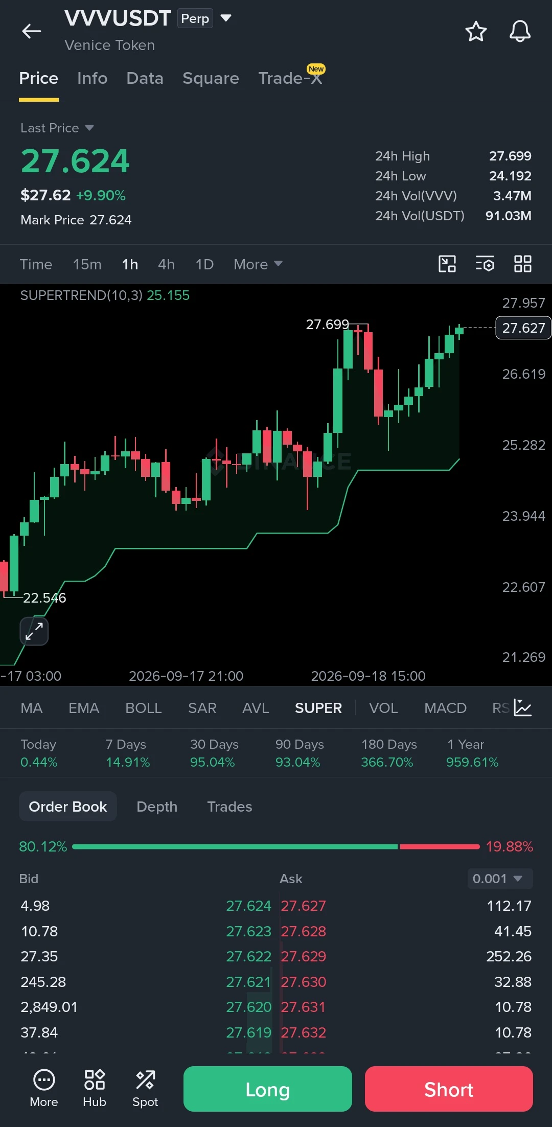
Task: Select the Order Book tab
Action: (x=68, y=807)
